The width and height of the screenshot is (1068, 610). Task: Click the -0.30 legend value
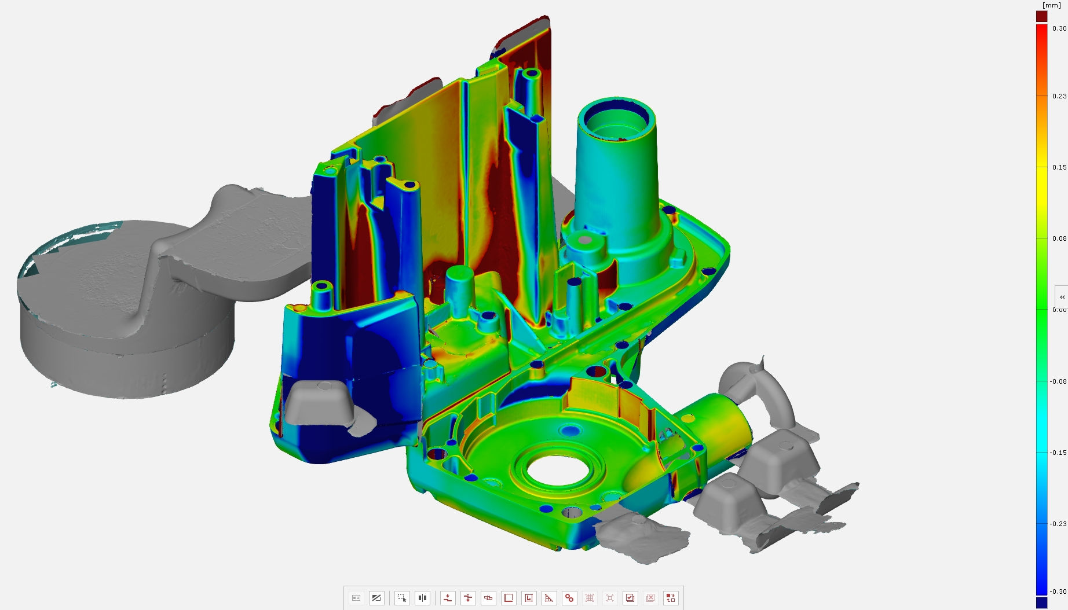[x=1058, y=591]
